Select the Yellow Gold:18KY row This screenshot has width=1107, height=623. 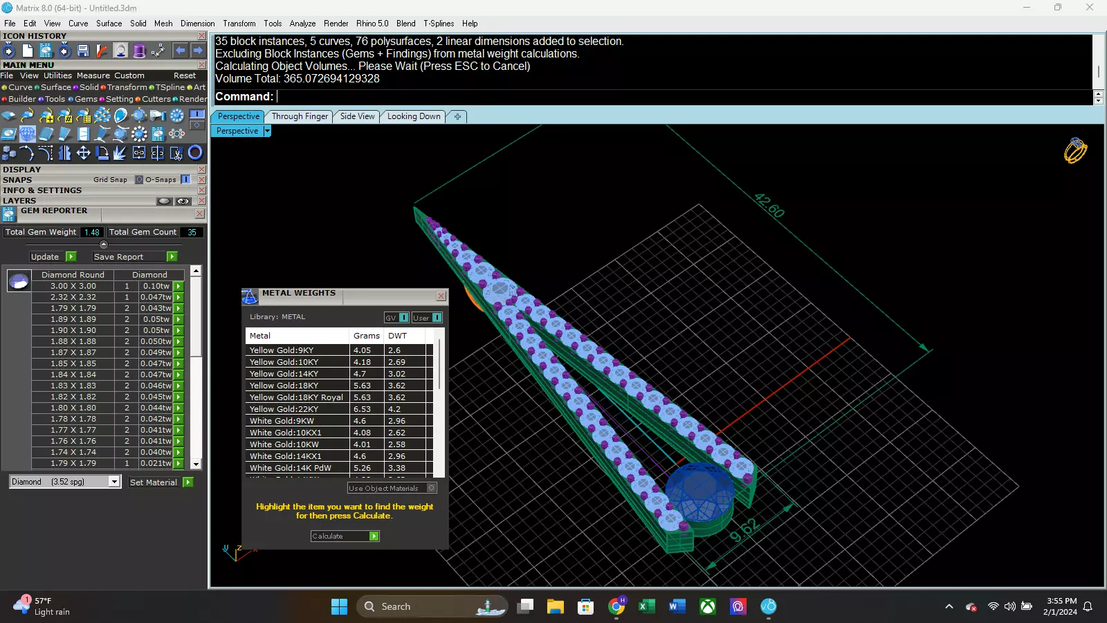click(339, 386)
